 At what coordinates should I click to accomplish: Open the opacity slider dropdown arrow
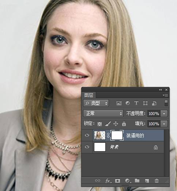tap(164, 114)
